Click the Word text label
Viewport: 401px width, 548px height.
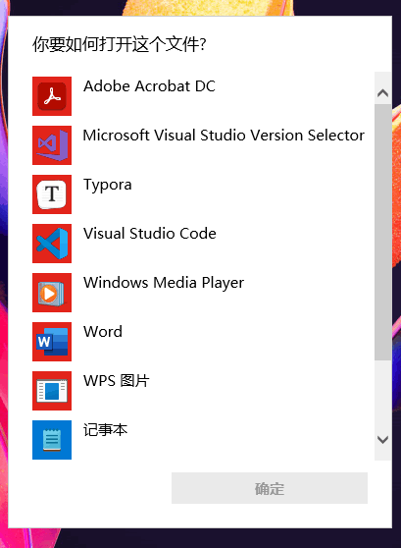click(x=103, y=332)
